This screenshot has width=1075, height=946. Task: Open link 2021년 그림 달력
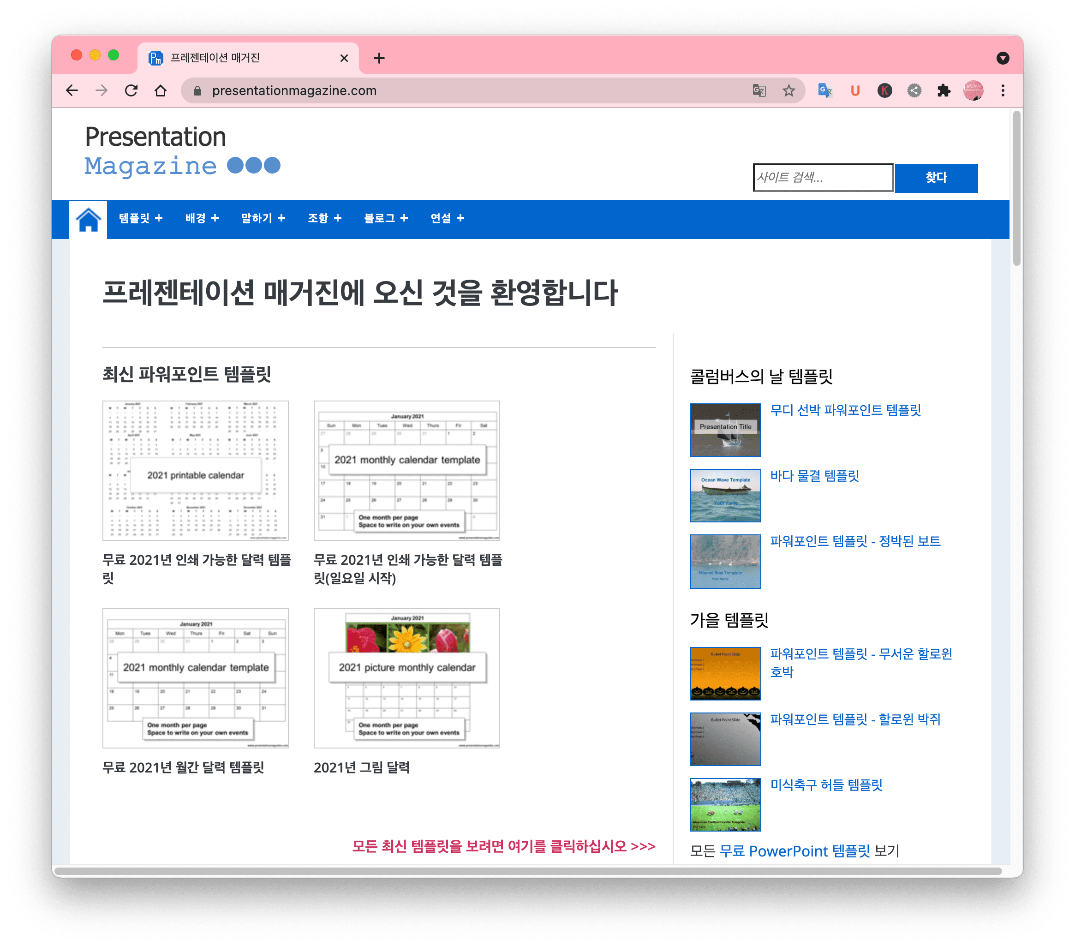[362, 767]
